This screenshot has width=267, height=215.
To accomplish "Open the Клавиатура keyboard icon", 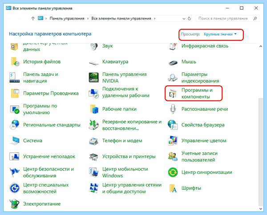I will [93, 63].
